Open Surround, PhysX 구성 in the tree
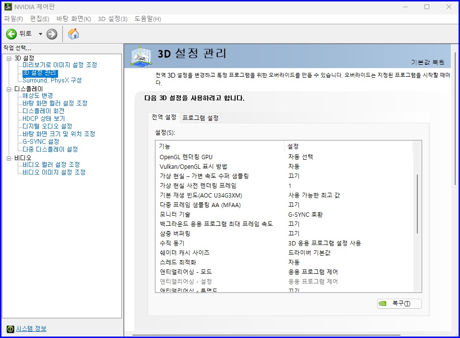 point(52,81)
